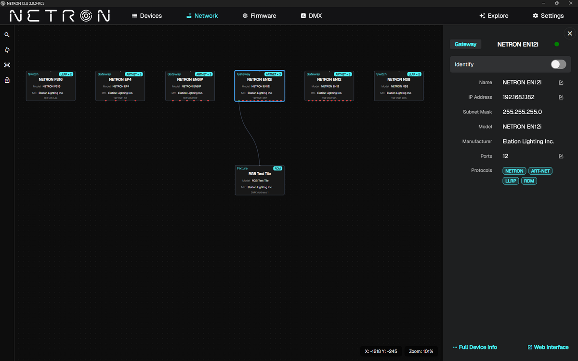Edit the IP Address with pencil icon
This screenshot has width=578, height=361.
click(x=561, y=97)
